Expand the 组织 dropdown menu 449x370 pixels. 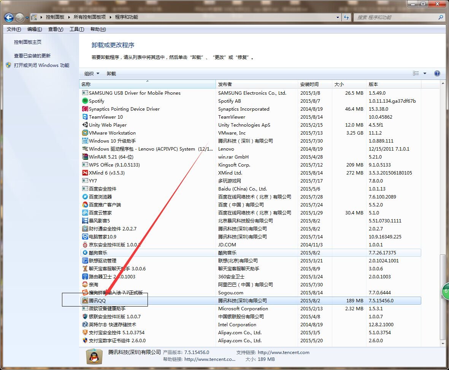point(92,74)
